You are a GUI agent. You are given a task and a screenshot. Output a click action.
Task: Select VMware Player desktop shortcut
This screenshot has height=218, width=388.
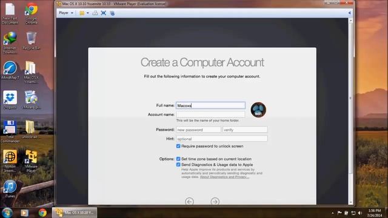tap(31, 161)
